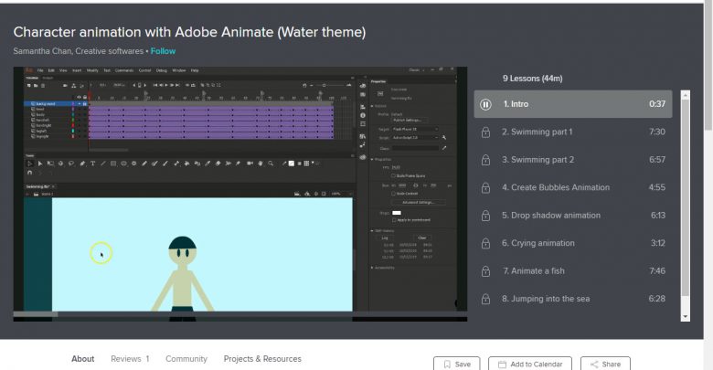Open the About tab
Viewport: 713px width, 370px height.
83,359
